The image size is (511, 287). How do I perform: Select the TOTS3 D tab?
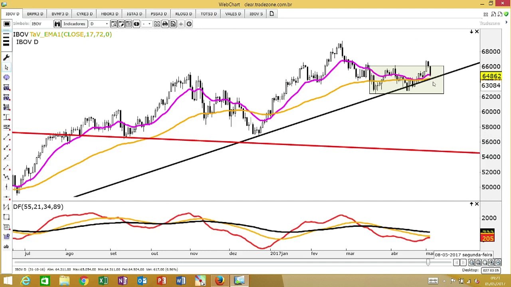(209, 14)
